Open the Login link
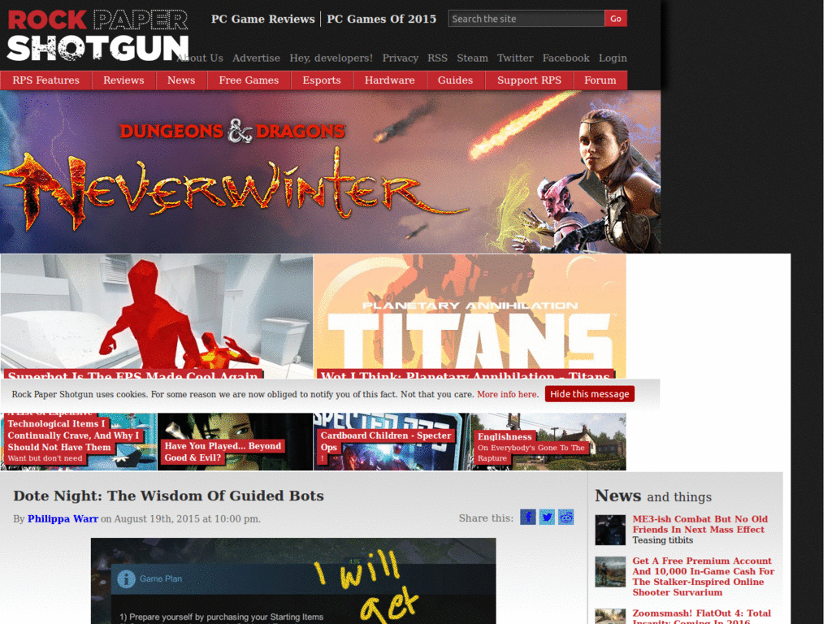Viewport: 832px width, 624px height. pos(613,58)
